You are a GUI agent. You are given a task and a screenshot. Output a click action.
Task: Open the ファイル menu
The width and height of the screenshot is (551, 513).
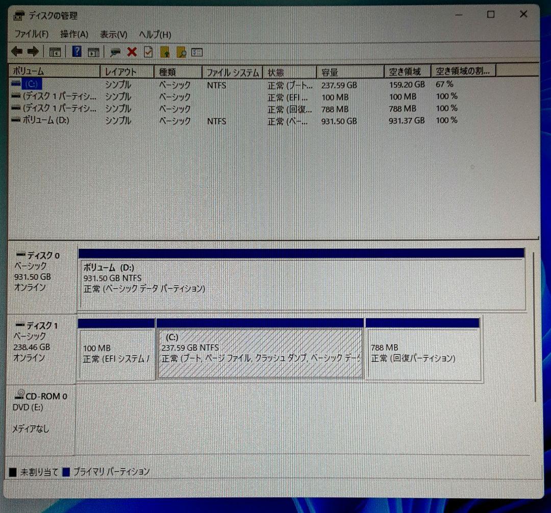(33, 34)
